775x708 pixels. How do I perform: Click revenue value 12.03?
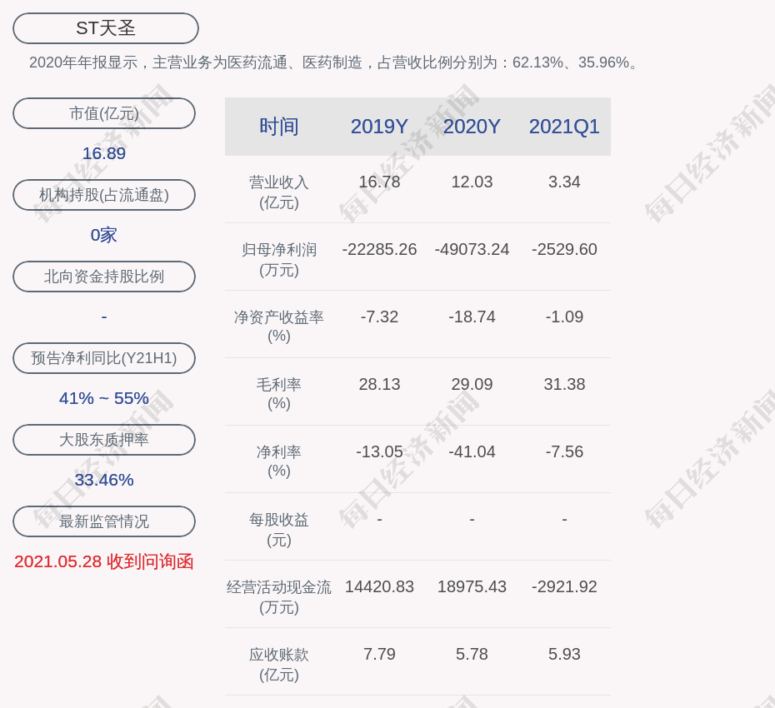[x=472, y=182]
